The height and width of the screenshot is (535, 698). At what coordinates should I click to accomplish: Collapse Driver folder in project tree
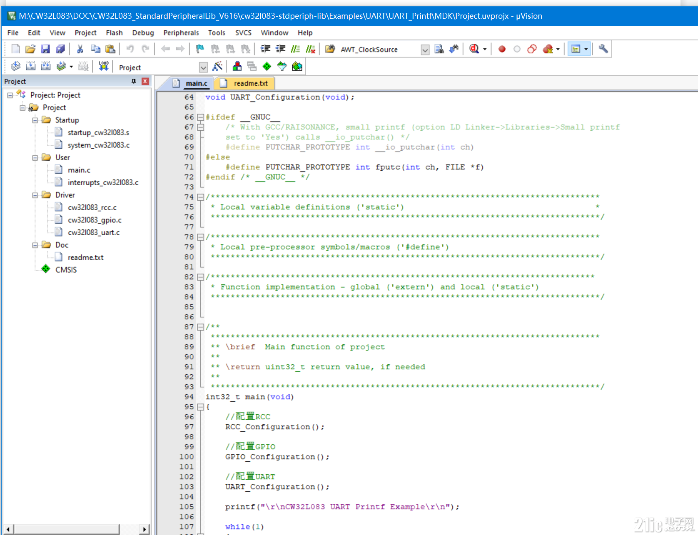coord(35,195)
